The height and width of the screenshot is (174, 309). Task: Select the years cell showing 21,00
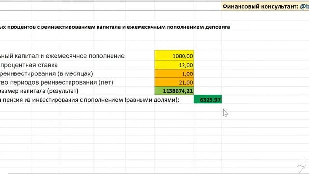coord(174,82)
